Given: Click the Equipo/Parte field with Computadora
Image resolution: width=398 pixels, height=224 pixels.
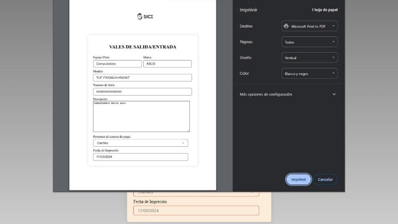Looking at the screenshot, I should click(x=117, y=64).
